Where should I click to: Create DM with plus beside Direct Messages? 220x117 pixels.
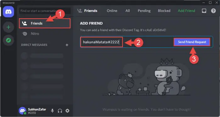[x=67, y=45]
